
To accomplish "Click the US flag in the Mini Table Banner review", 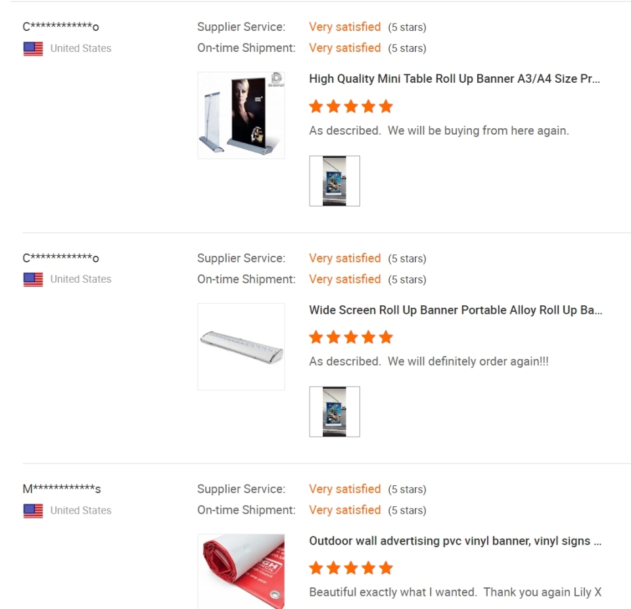I will [33, 49].
